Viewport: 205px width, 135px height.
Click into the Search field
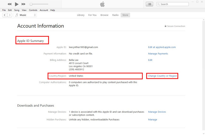click(x=173, y=4)
